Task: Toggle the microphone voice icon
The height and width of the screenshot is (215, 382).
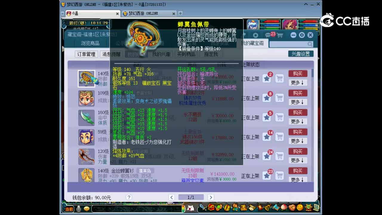Action: 78,209
